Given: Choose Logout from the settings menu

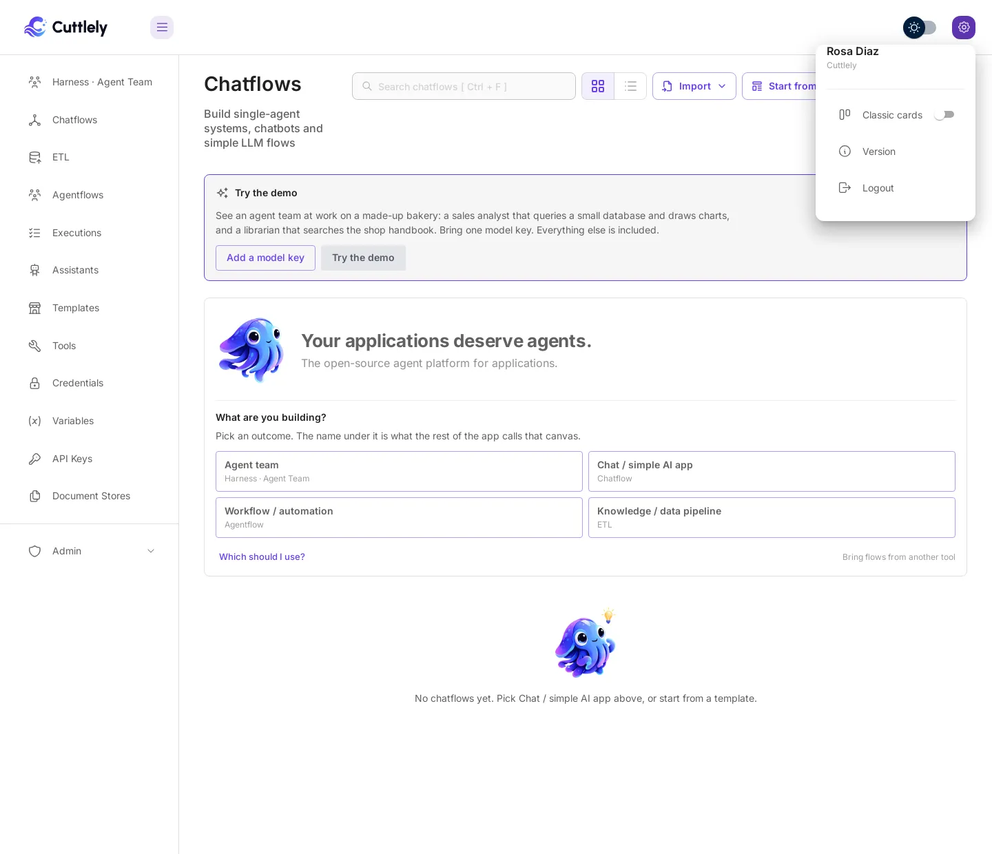Looking at the screenshot, I should 896,188.
